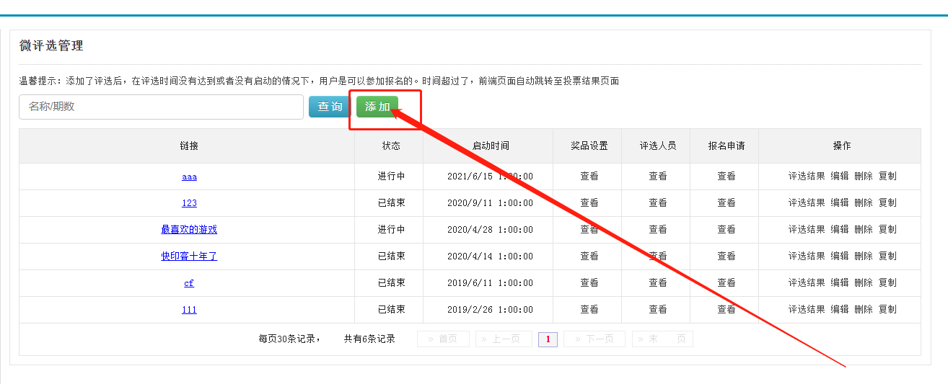Screen dimensions: 948x384
Task: Click 删除 in the 最喜欢的游戏 row
Action: pos(864,230)
